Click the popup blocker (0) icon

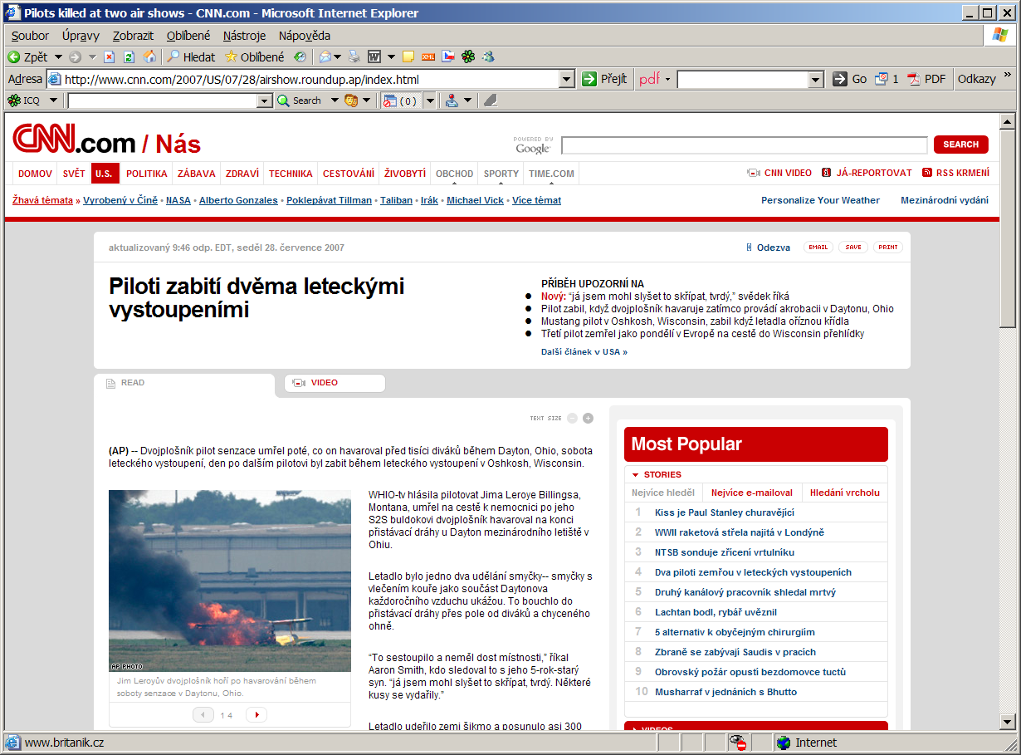click(x=401, y=101)
